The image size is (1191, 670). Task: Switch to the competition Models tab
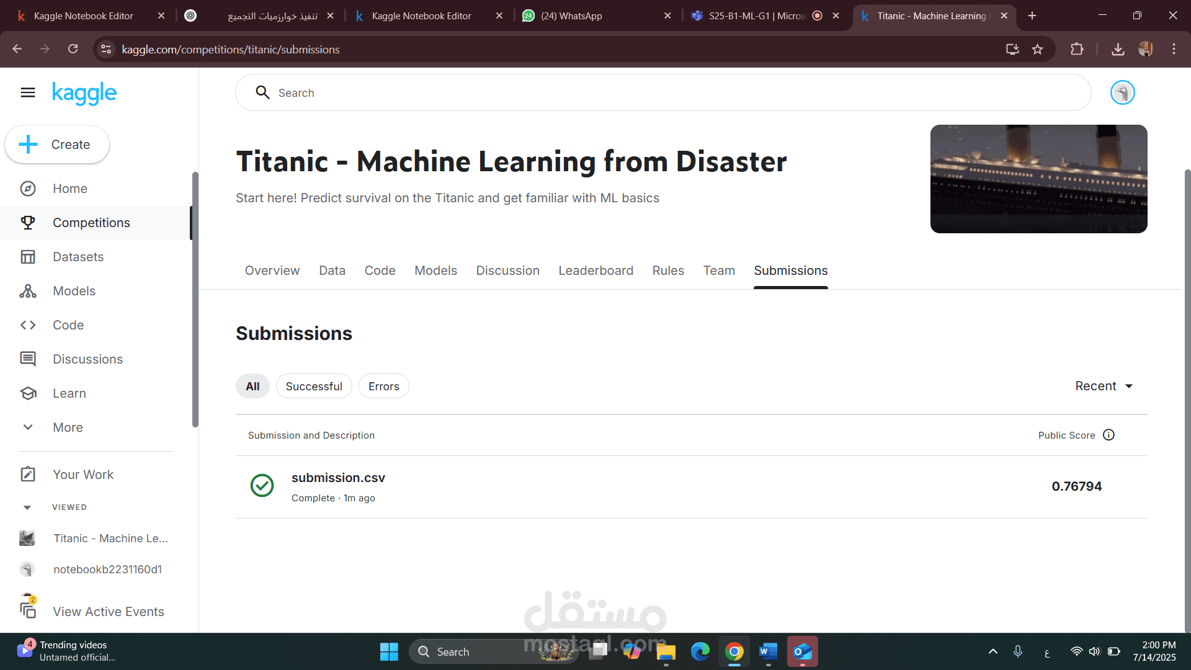click(435, 271)
